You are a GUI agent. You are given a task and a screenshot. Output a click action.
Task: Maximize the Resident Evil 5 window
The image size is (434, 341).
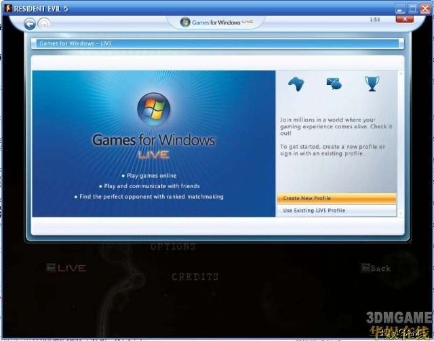click(x=413, y=9)
